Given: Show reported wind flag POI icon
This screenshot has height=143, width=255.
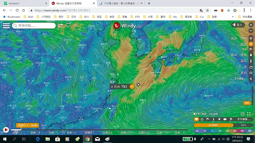Looking at the screenshot, I should 208,119.
